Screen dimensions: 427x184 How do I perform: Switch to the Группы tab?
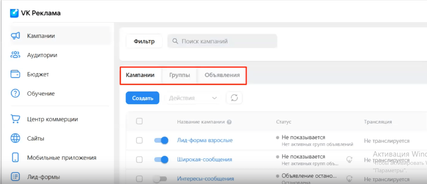click(179, 75)
